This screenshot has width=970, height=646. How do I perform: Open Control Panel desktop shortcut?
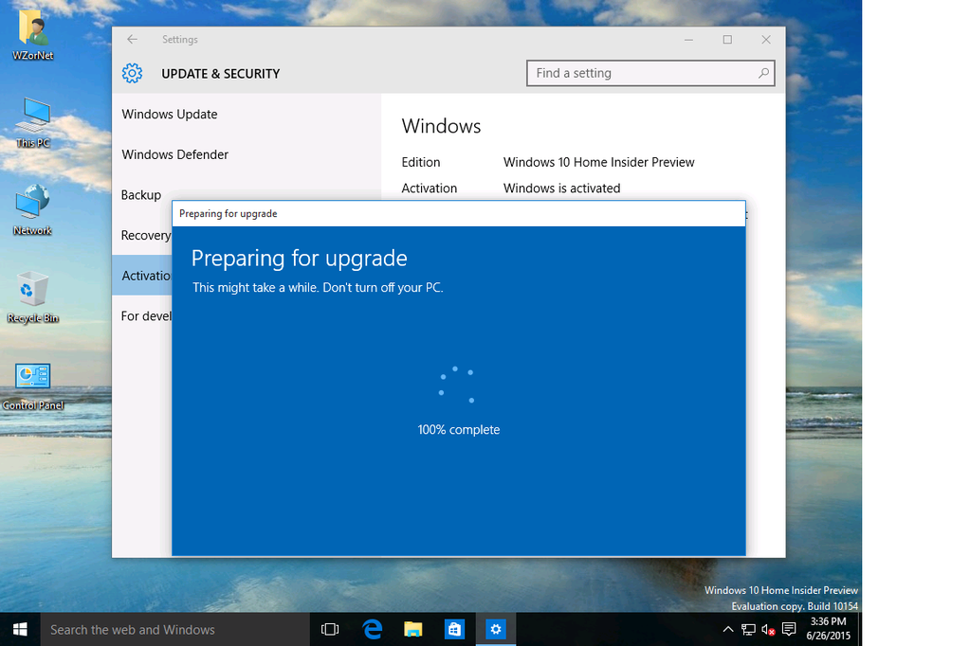click(x=33, y=386)
